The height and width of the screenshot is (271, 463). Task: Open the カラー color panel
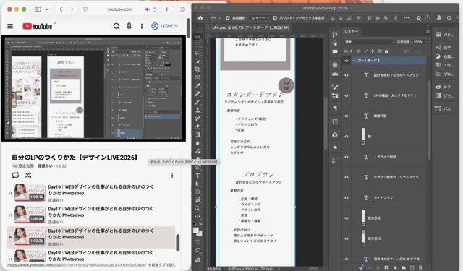pos(445,87)
